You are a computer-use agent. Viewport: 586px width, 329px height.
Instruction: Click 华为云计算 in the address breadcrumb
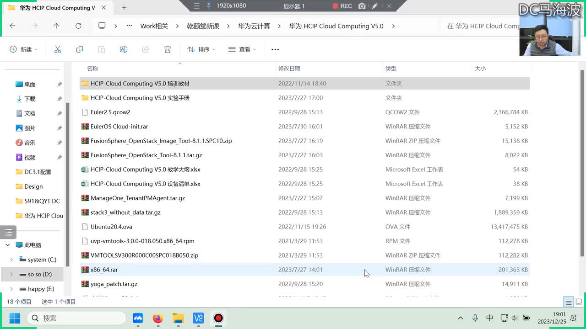(254, 26)
